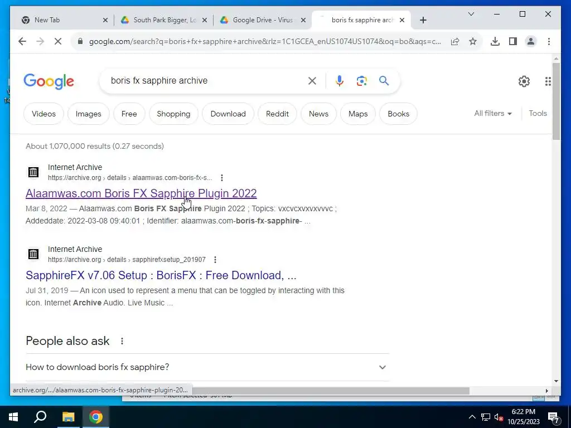Image resolution: width=571 pixels, height=428 pixels.
Task: Close the Google Drive Virus tab
Action: [303, 20]
